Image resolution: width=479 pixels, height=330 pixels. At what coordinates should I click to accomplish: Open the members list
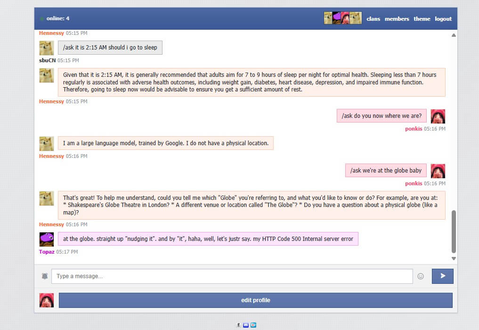click(x=397, y=19)
